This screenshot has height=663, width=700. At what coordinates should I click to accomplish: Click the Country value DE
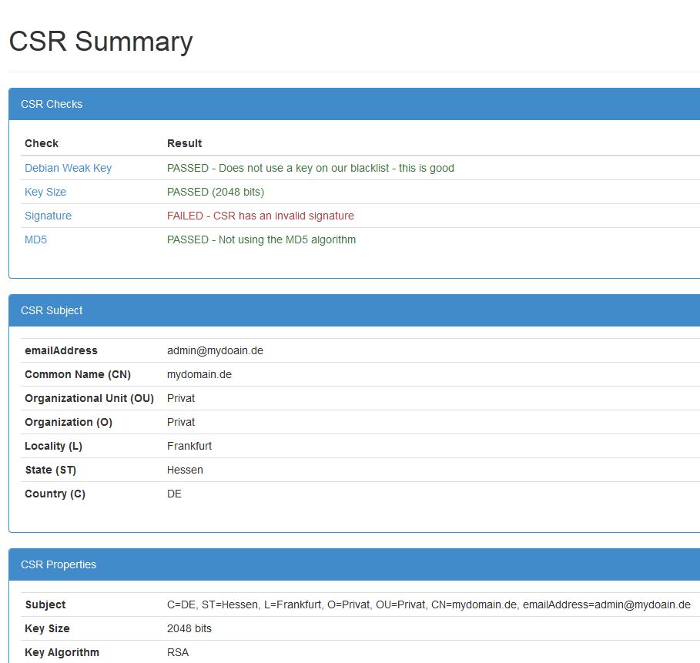(174, 494)
